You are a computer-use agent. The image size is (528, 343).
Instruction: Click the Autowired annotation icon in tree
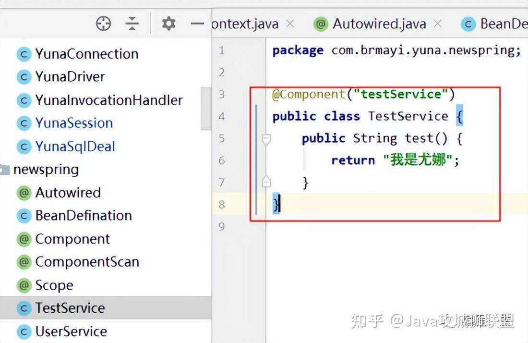[x=24, y=193]
